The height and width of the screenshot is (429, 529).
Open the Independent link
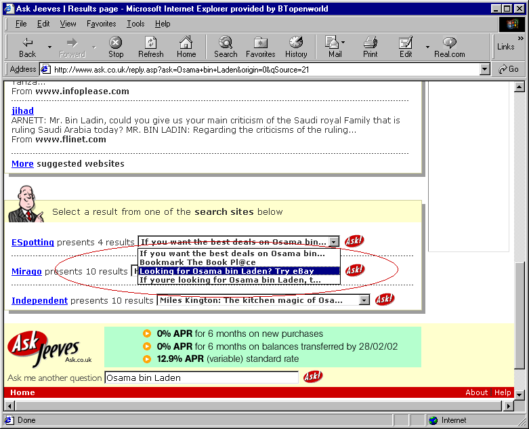pyautogui.click(x=39, y=300)
